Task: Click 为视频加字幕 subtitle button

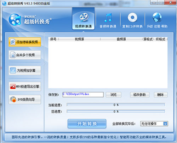Action: [x=25, y=70]
